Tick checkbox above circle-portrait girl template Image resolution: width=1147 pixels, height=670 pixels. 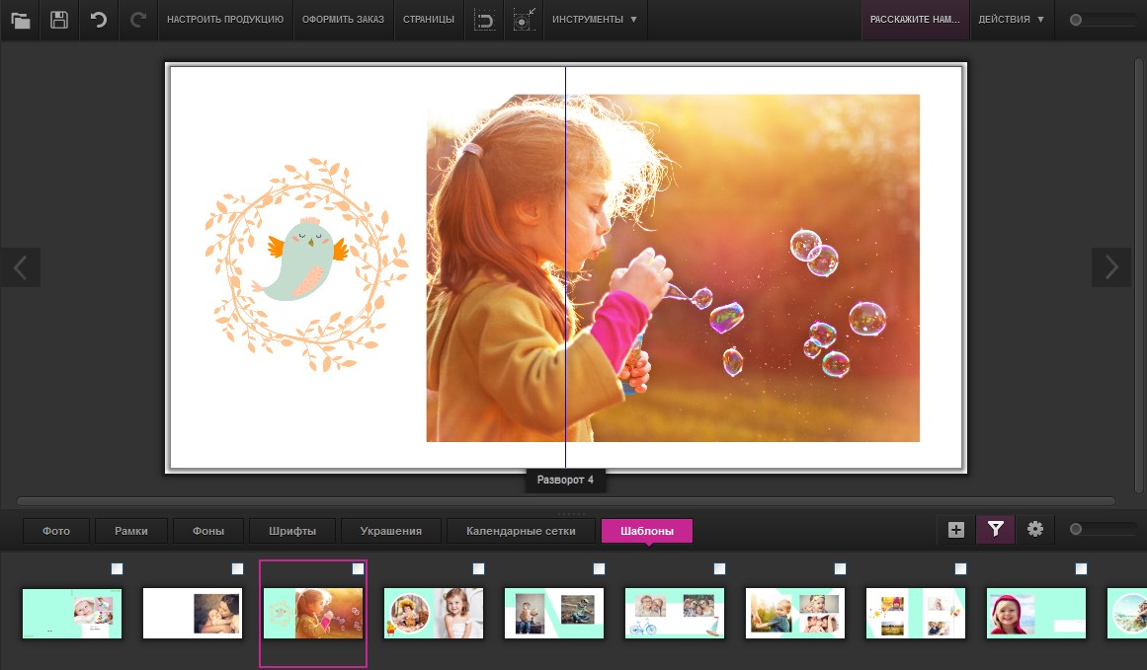tap(478, 568)
